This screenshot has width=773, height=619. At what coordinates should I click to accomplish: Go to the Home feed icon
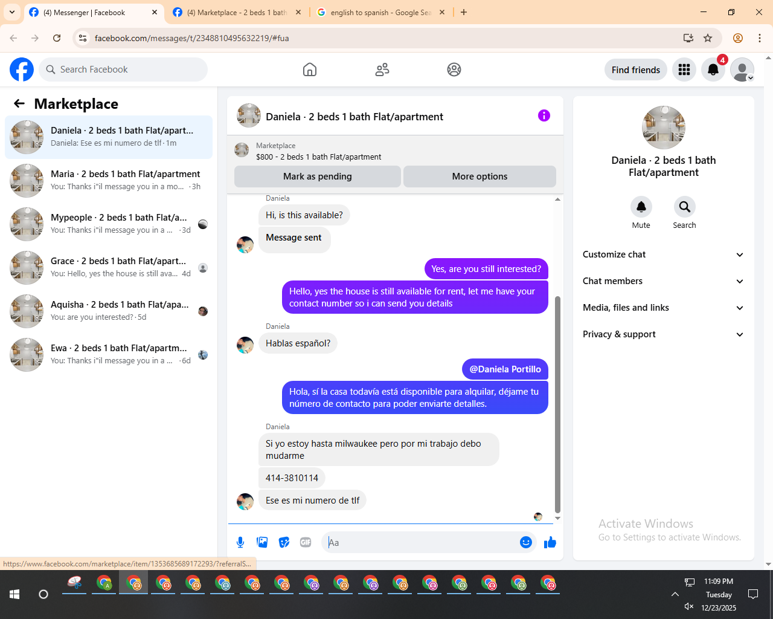310,70
